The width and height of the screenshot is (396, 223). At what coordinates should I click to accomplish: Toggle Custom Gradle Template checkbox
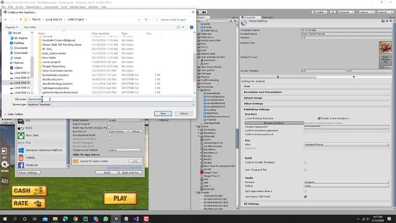(305, 162)
